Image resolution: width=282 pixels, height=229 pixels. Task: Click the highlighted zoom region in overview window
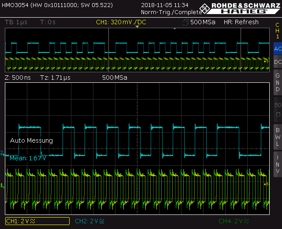174,50
